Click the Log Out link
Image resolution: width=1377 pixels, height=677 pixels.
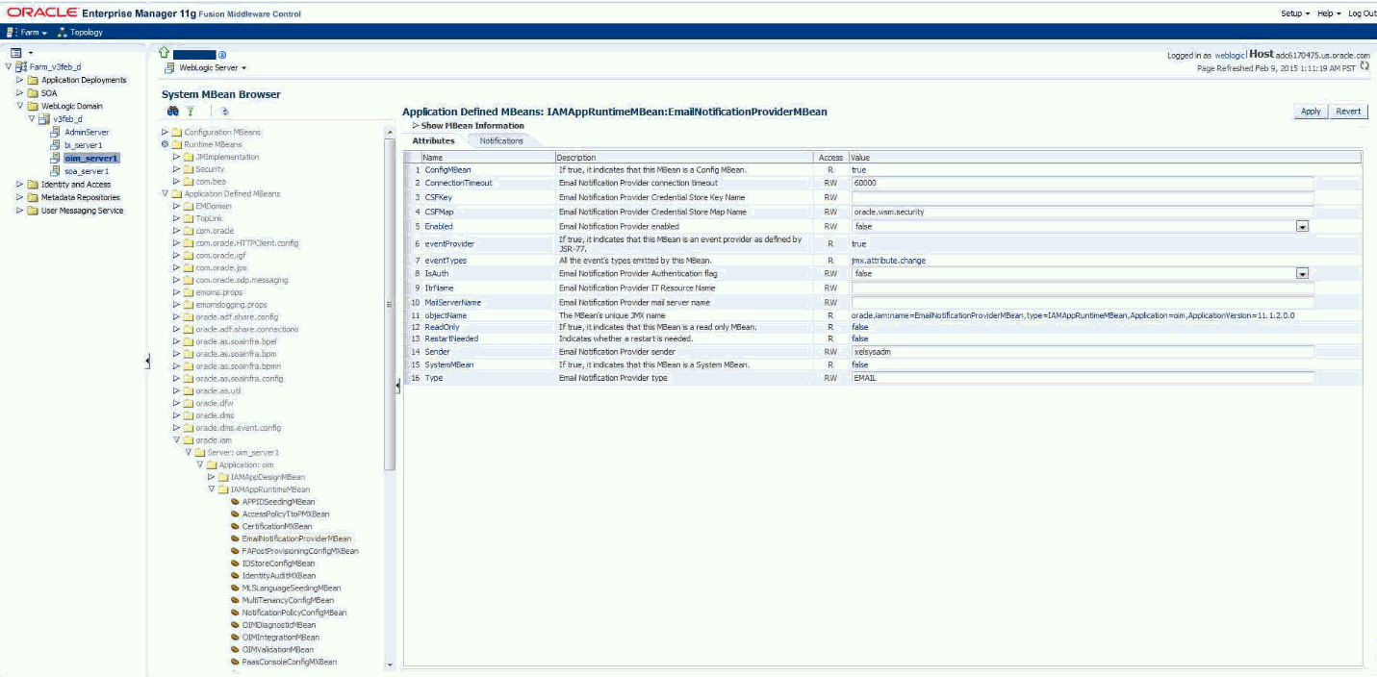point(1362,13)
